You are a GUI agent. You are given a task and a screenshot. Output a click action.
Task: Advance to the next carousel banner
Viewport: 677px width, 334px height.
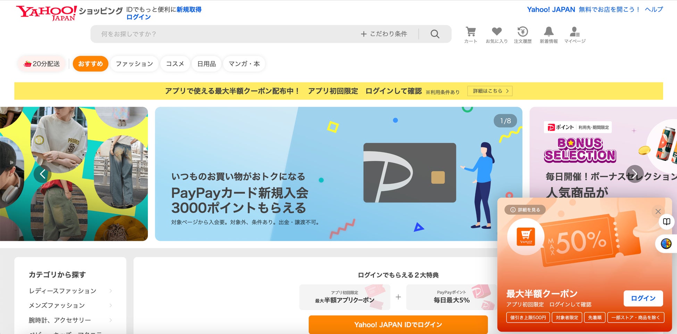coord(635,174)
